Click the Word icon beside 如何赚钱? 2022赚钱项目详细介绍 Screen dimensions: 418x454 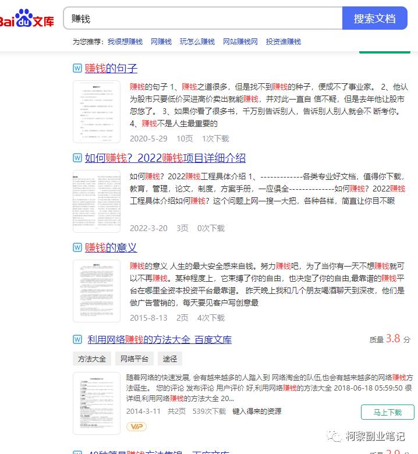click(77, 158)
